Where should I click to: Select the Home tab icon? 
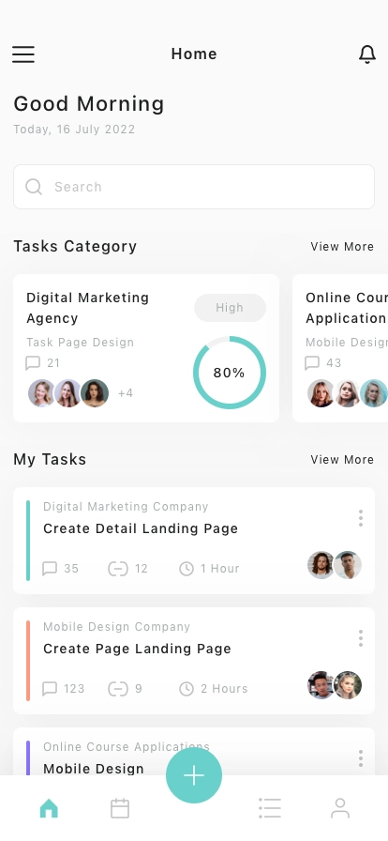tap(49, 808)
